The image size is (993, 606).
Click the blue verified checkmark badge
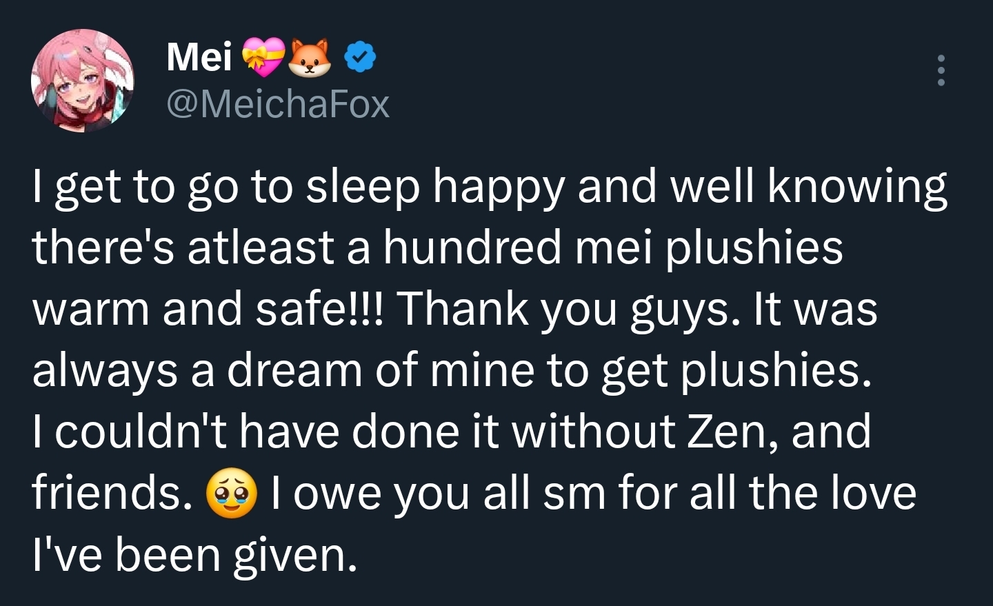(359, 57)
